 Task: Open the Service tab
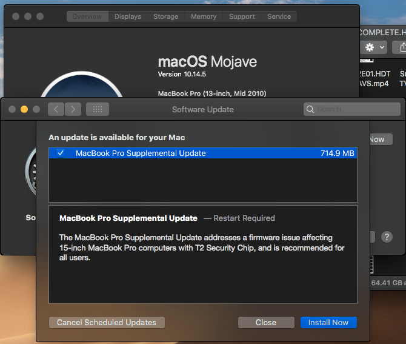pos(279,16)
